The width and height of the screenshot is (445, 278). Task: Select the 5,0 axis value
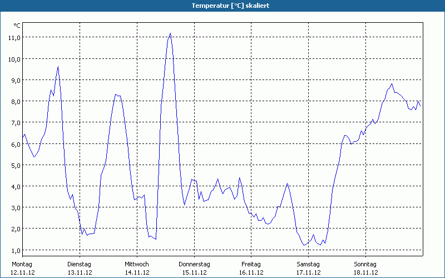(x=16, y=165)
